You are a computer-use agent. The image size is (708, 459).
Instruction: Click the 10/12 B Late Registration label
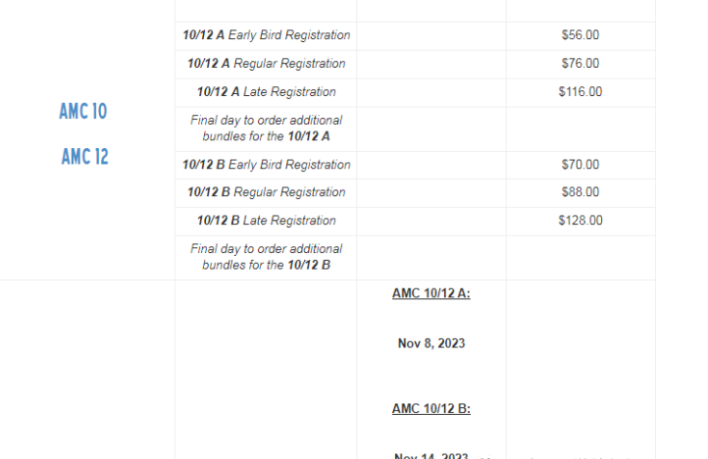pyautogui.click(x=266, y=221)
